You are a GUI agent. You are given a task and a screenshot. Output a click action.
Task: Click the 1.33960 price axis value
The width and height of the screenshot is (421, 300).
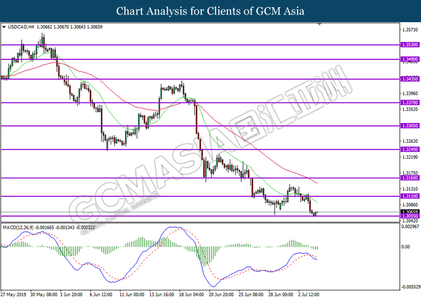[410, 94]
